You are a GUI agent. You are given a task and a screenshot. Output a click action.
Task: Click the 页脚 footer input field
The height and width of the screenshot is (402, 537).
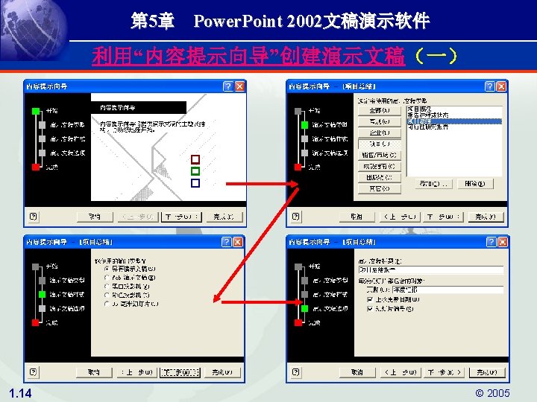tap(448, 290)
